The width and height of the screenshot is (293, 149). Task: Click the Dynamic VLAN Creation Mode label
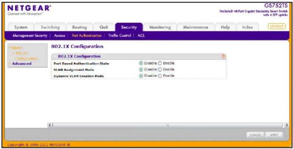(78, 76)
